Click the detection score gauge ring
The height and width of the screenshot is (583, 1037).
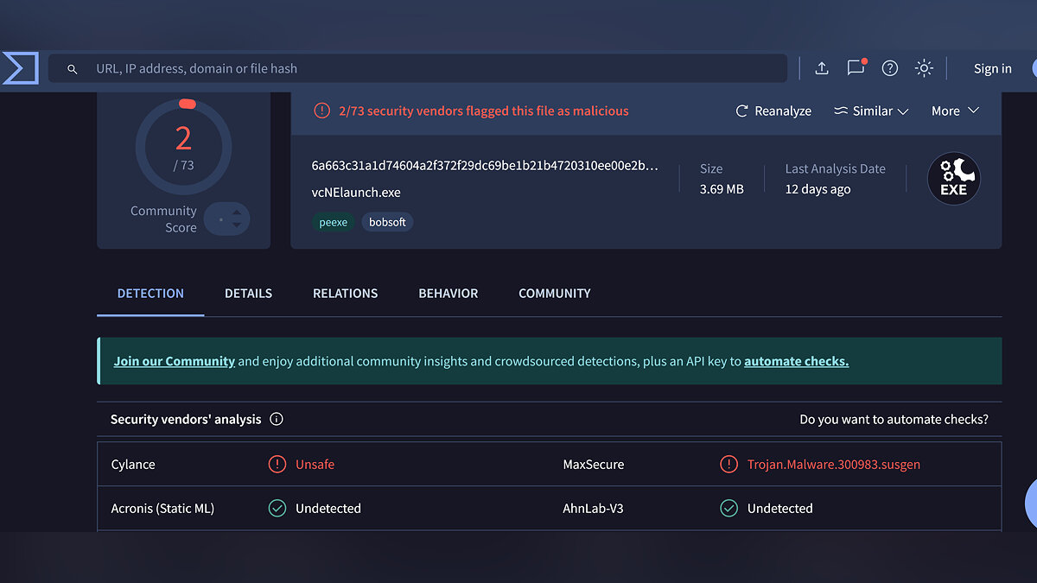click(183, 146)
